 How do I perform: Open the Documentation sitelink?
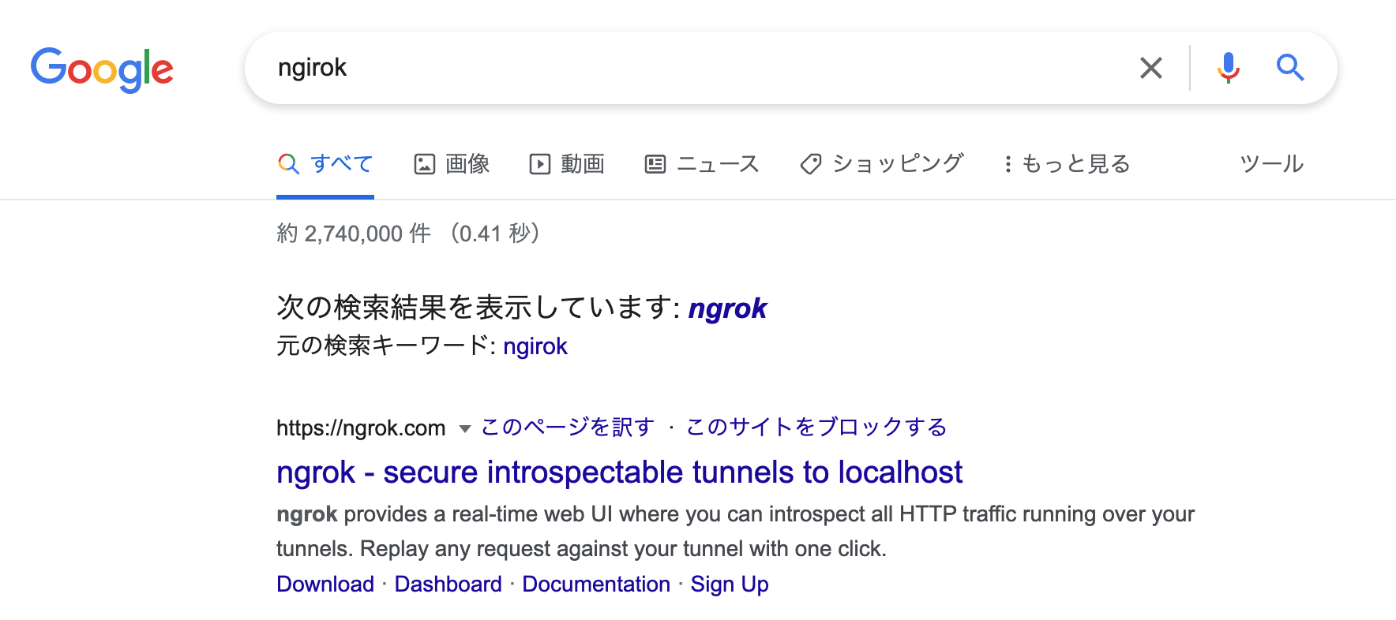pyautogui.click(x=596, y=585)
